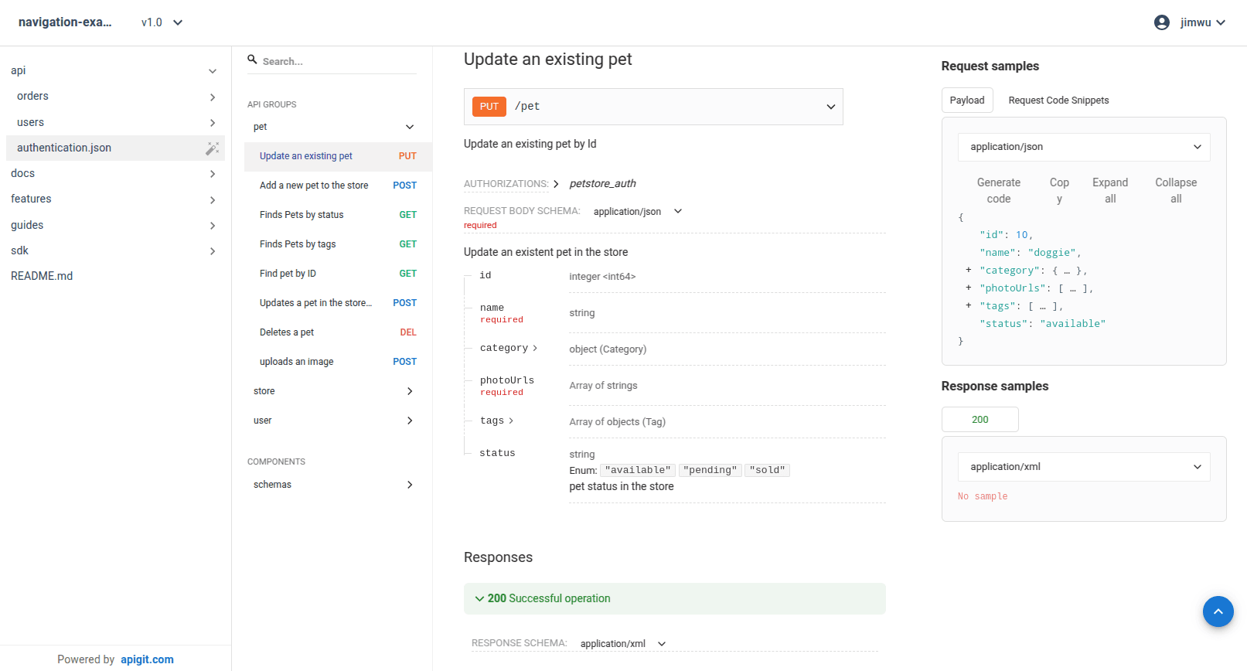This screenshot has width=1247, height=671.
Task: Expand the users folder
Action: point(213,123)
